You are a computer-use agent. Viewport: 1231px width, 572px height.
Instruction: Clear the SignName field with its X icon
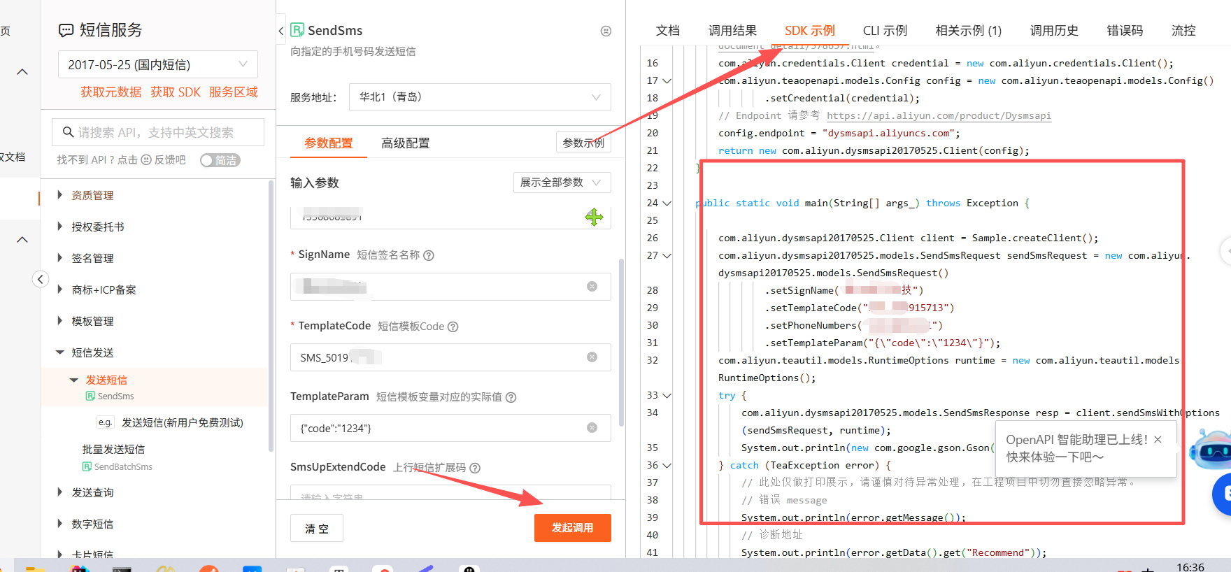(592, 287)
